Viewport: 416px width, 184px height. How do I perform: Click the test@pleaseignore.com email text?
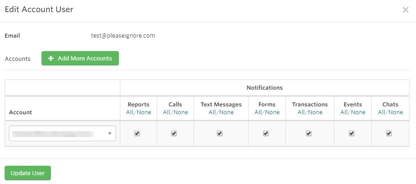tap(123, 36)
